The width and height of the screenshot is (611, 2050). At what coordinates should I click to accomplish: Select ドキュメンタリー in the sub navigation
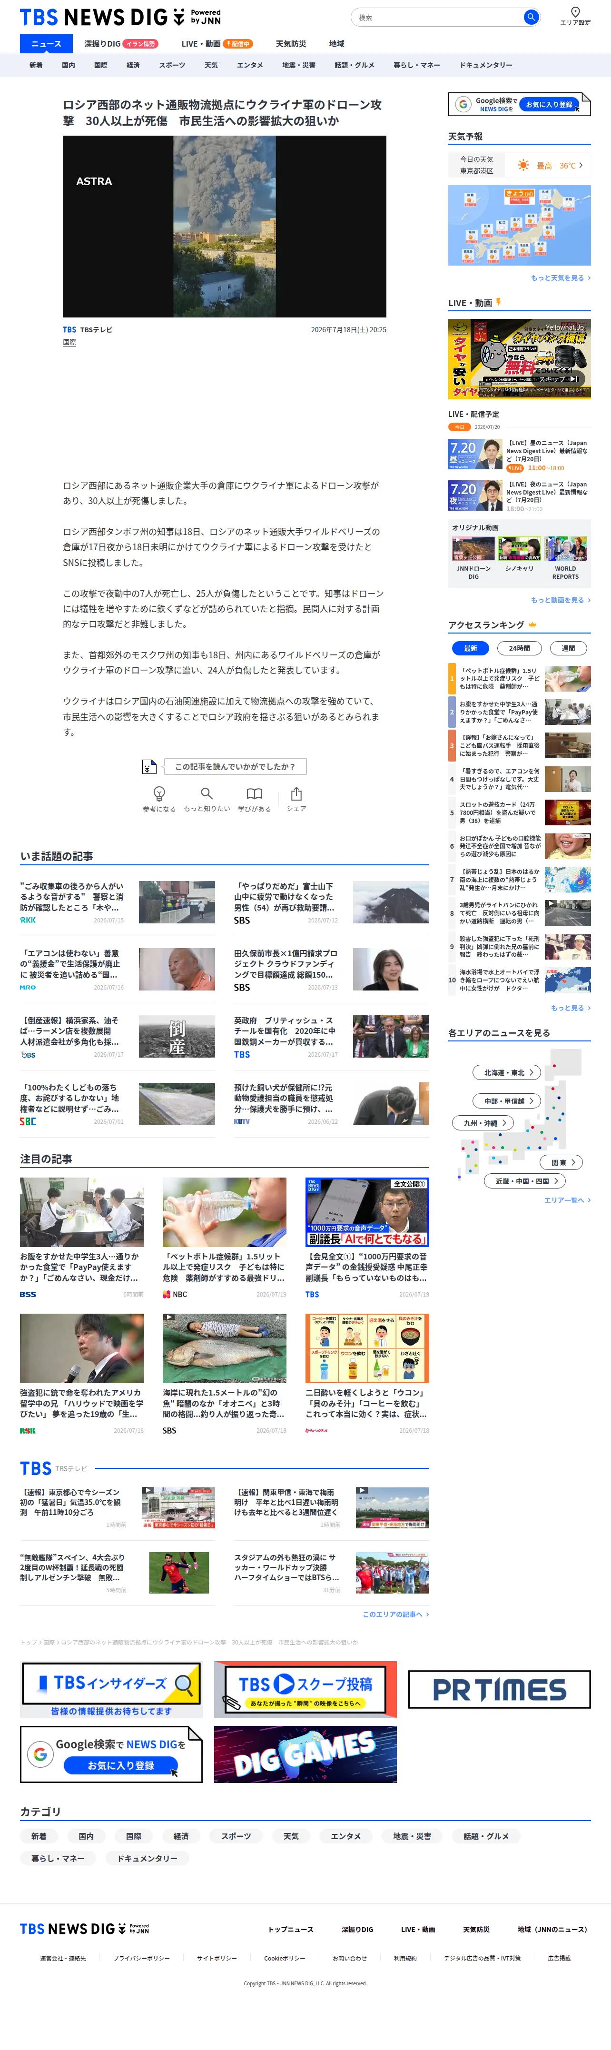[485, 65]
